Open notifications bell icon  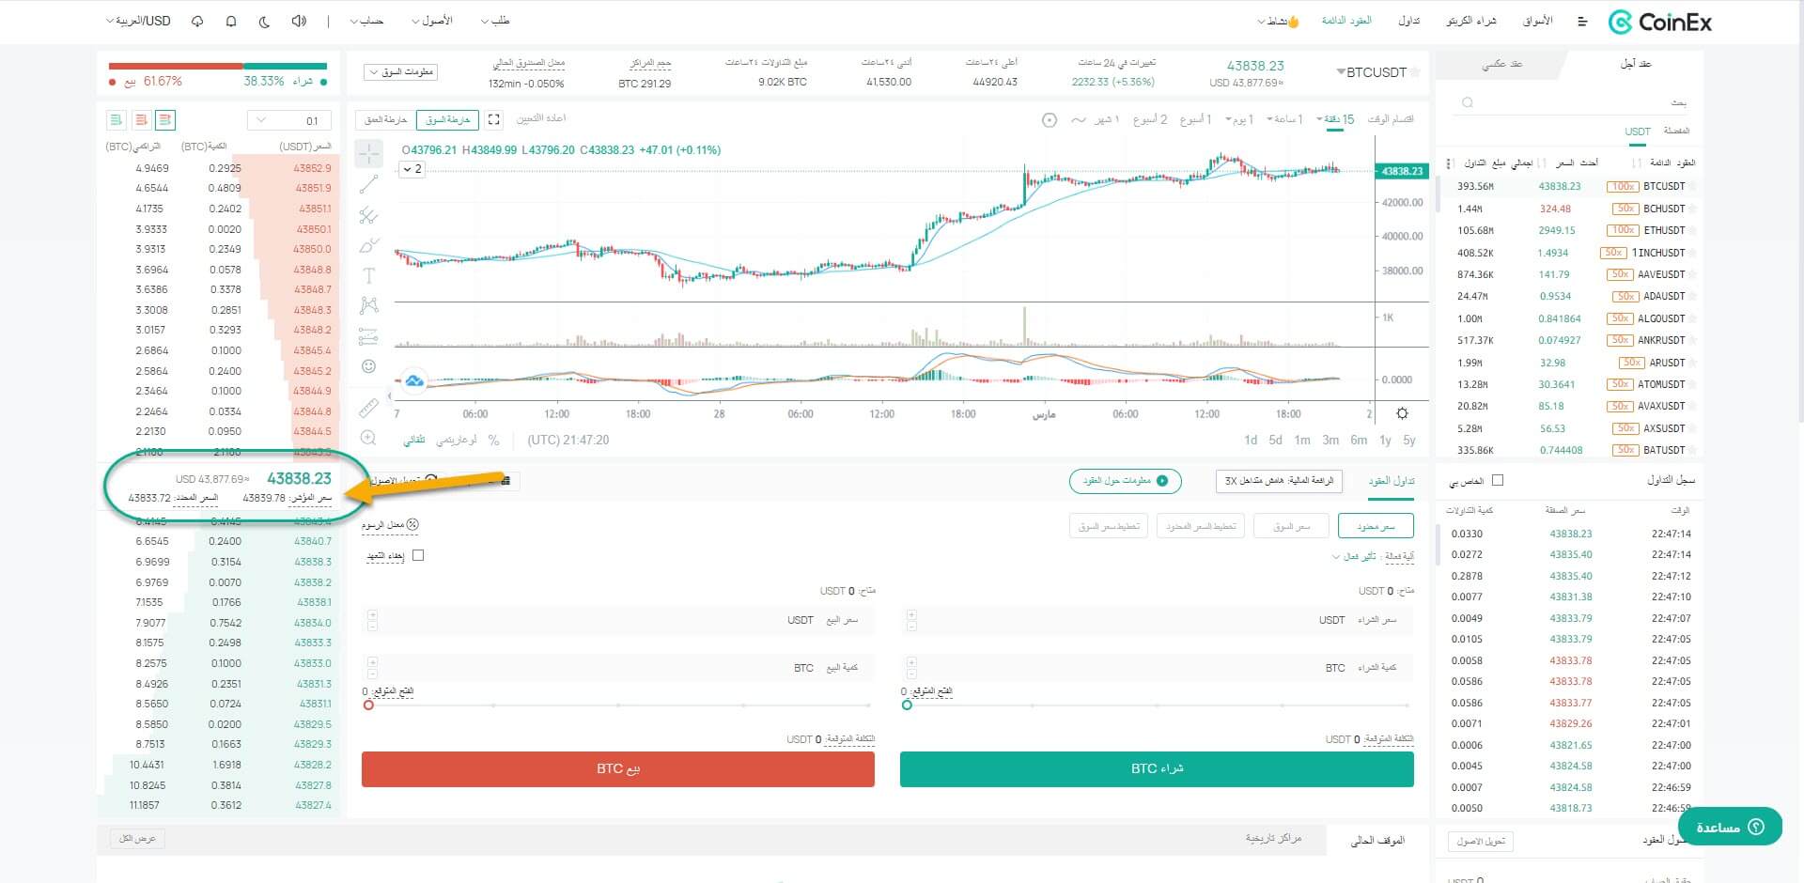231,21
